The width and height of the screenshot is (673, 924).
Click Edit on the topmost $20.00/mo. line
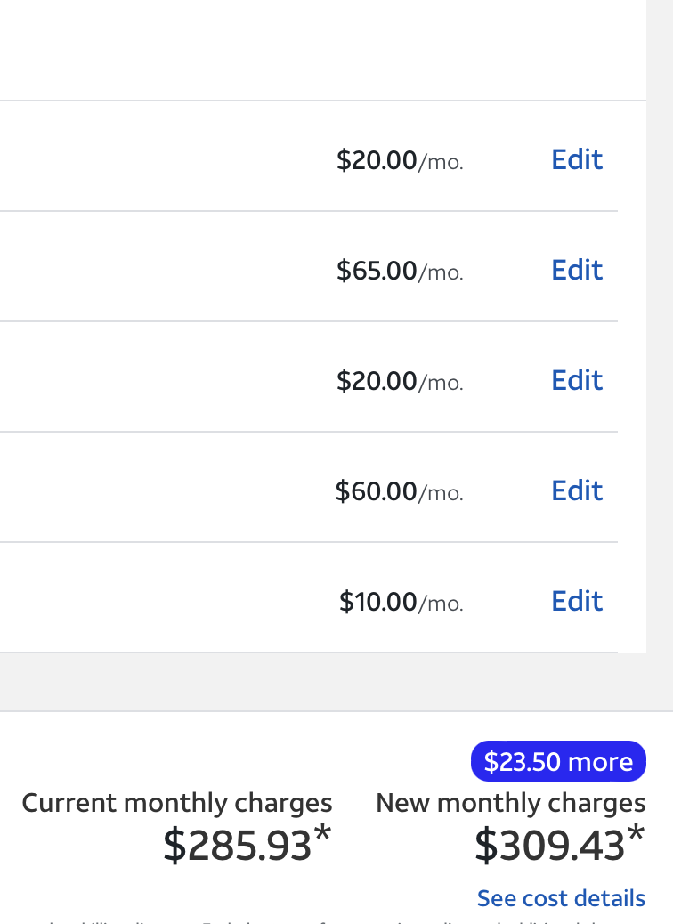click(577, 159)
